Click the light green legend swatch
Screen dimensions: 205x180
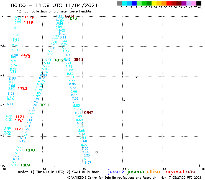[x=139, y=3]
